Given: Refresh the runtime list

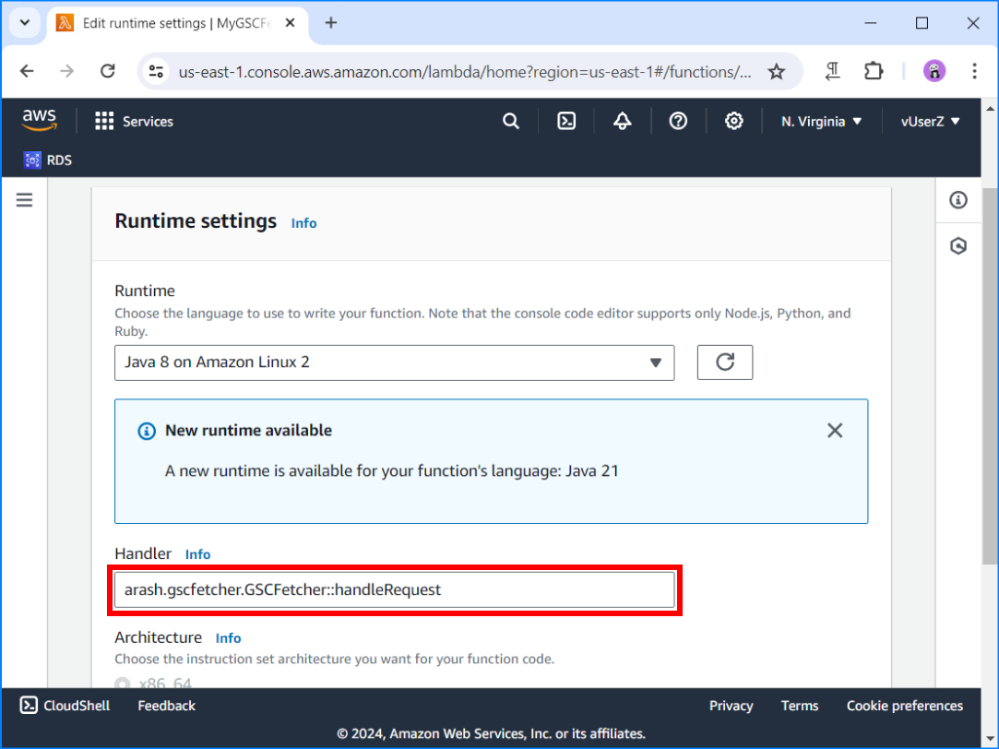Looking at the screenshot, I should point(724,363).
